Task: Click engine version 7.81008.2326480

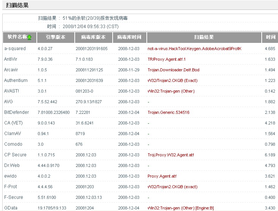Action: [x=53, y=112]
